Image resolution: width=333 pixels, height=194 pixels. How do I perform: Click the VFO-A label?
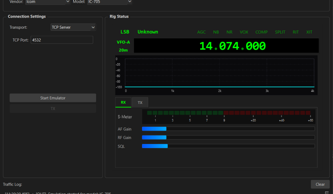123,42
